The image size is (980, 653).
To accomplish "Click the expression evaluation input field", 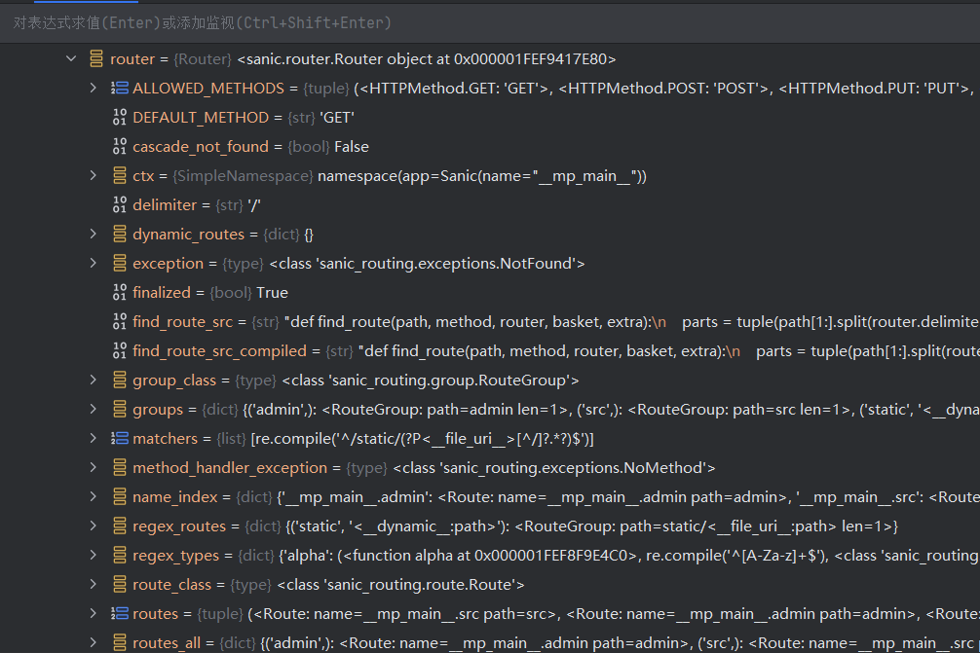I will [x=390, y=22].
